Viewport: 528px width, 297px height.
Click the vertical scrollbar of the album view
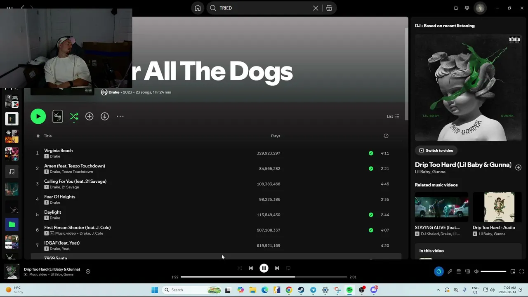406,75
